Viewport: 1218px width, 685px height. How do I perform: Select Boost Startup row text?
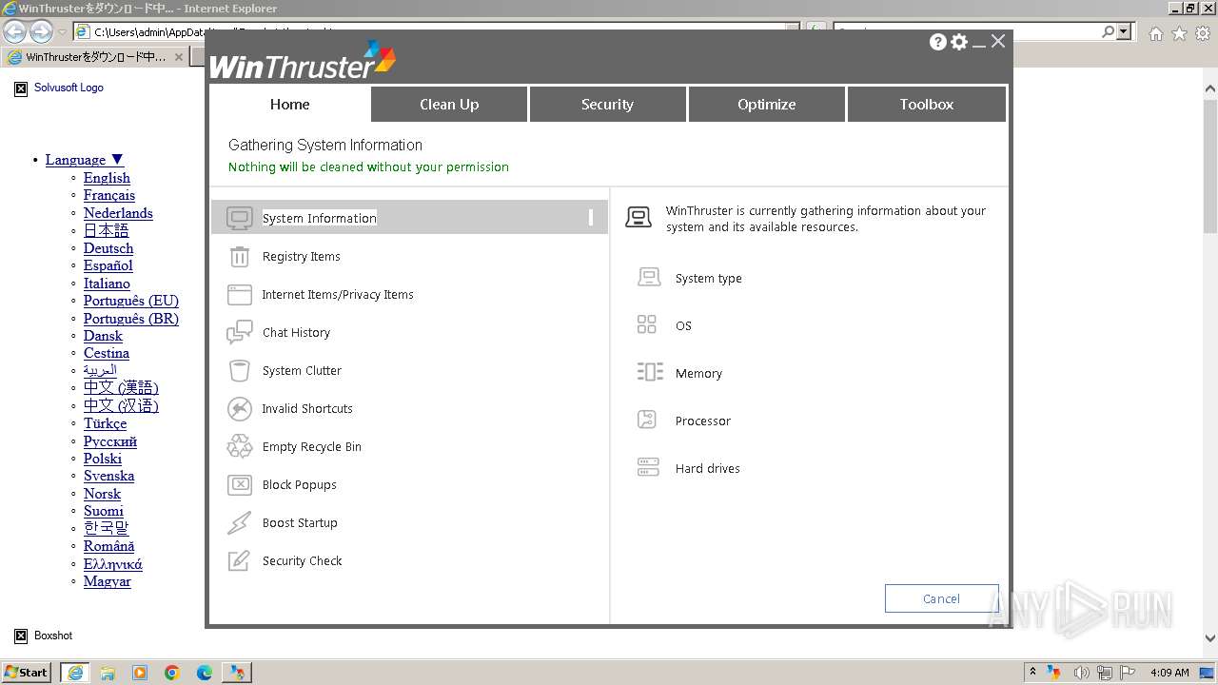click(x=300, y=522)
